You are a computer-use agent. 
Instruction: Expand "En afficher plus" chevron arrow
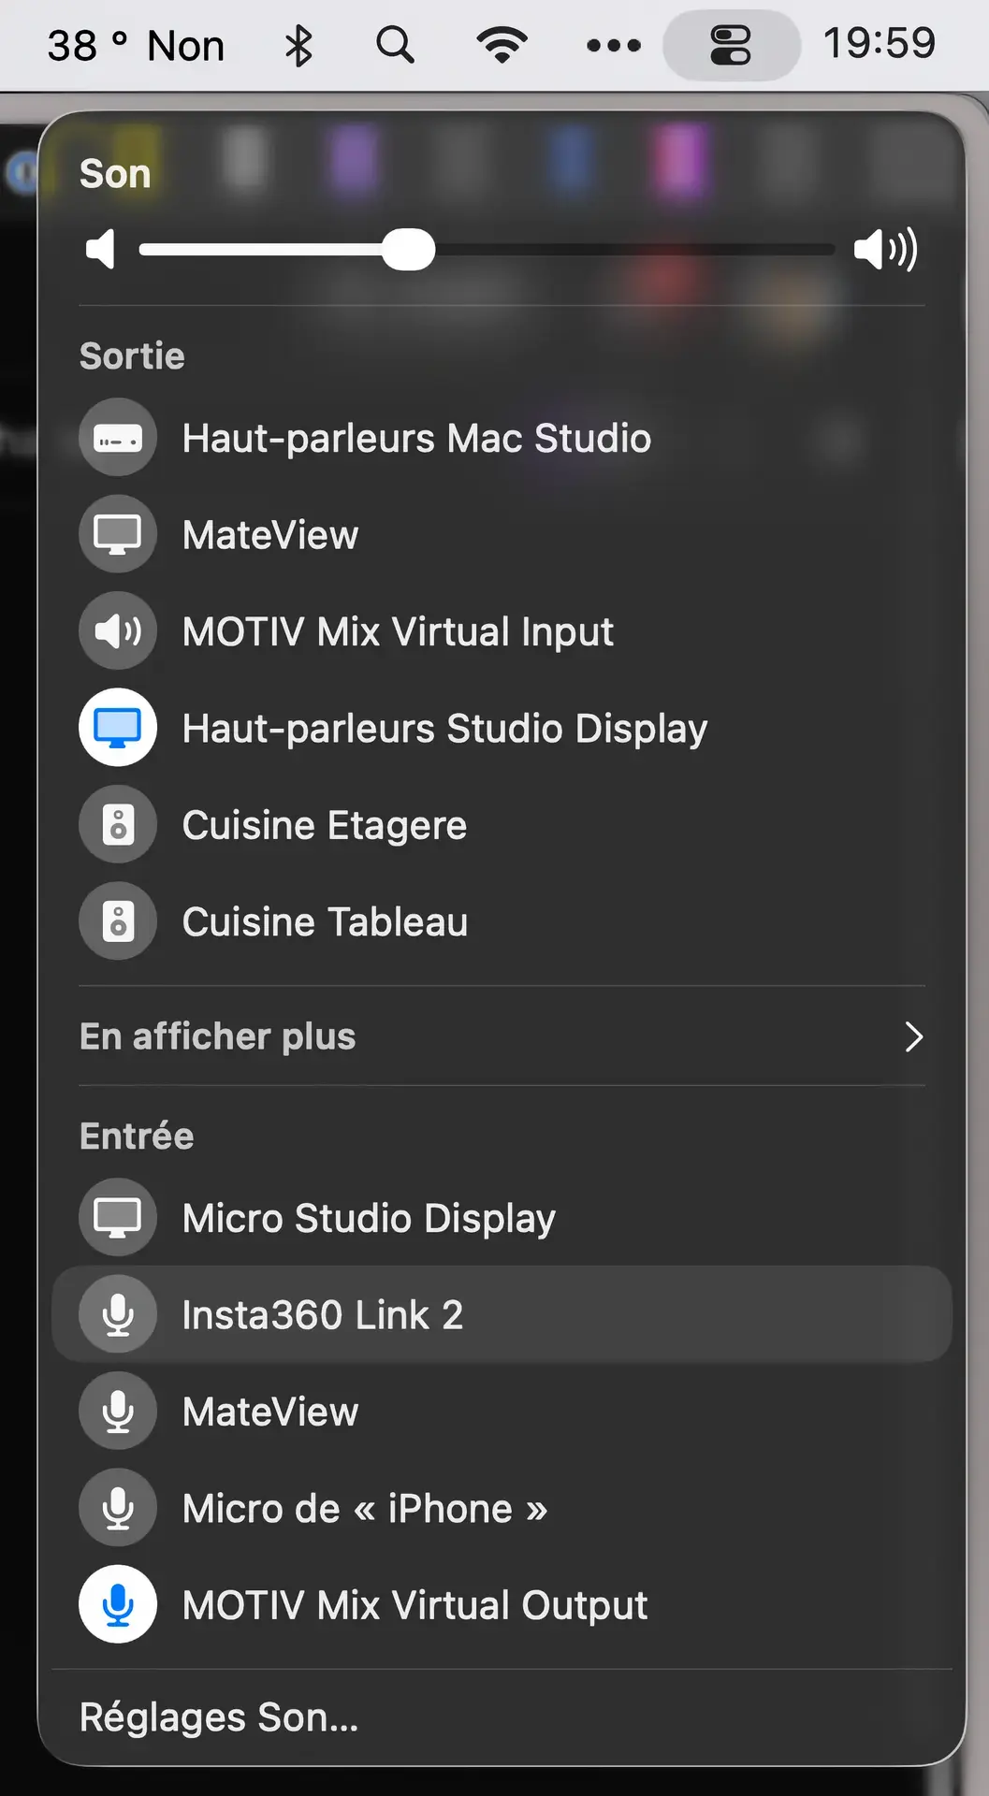[914, 1036]
